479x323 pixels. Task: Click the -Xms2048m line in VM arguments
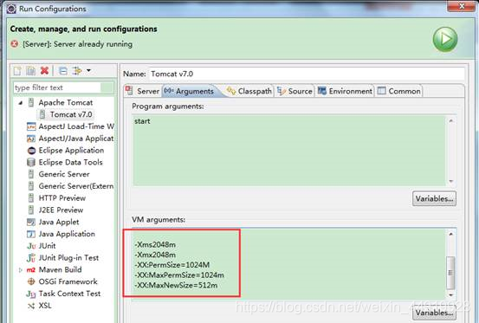pos(155,244)
